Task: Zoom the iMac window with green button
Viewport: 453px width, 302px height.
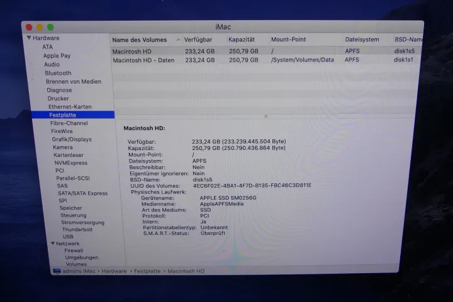Action: coord(50,27)
